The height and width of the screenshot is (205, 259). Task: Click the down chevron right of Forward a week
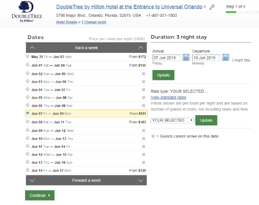pos(141,181)
